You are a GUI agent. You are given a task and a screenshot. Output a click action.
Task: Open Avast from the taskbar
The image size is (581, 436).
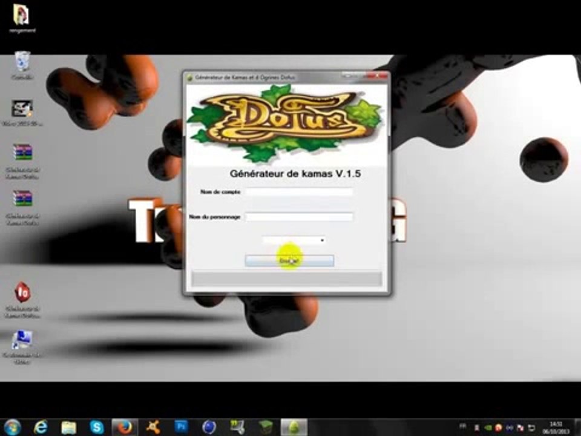(x=153, y=428)
